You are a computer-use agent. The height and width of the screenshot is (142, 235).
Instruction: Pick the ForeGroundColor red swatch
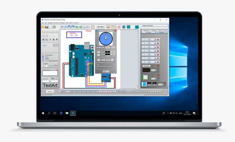(43, 55)
